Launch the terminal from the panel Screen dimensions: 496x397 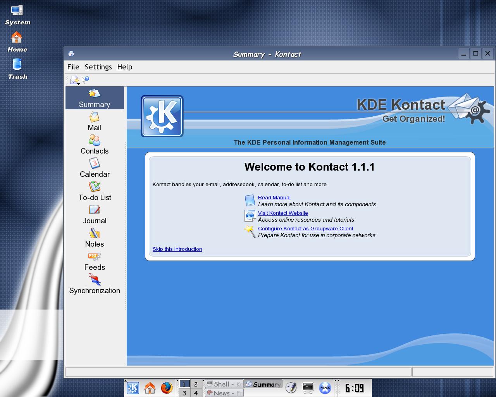[x=308, y=388]
